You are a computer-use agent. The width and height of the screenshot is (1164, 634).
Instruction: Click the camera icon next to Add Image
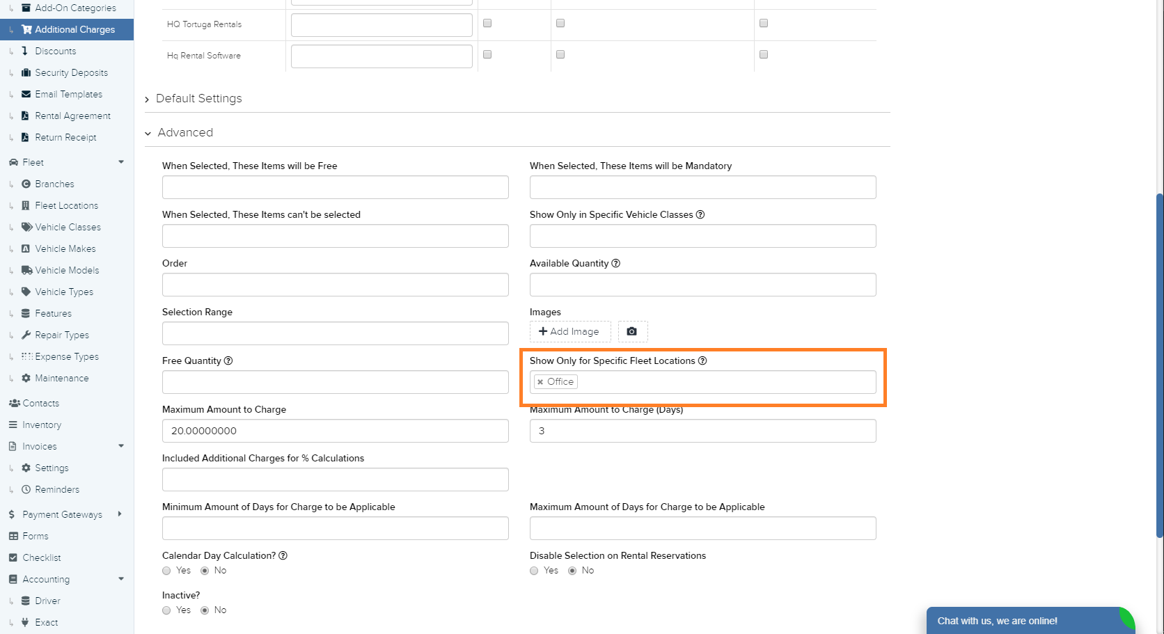click(x=632, y=331)
